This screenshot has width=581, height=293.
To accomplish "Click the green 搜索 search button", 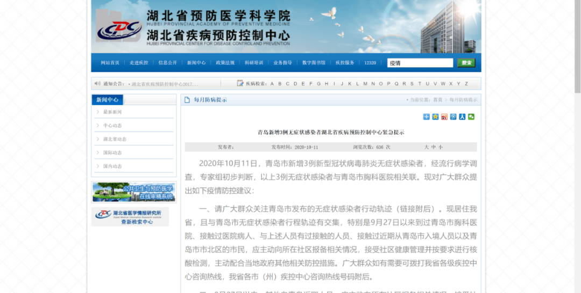I will [466, 63].
